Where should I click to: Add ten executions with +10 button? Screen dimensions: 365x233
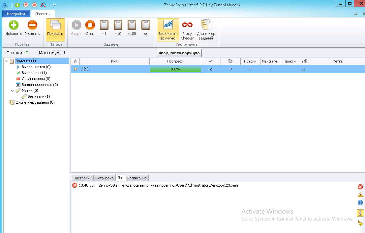118,28
